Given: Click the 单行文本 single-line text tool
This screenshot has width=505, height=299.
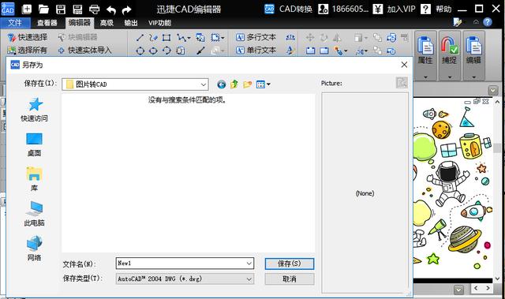Looking at the screenshot, I should 256,50.
